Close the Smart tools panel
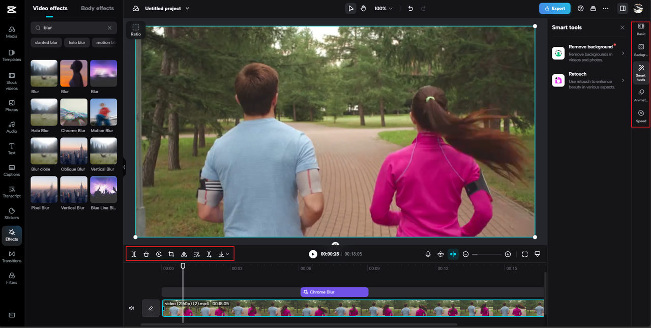 (622, 27)
